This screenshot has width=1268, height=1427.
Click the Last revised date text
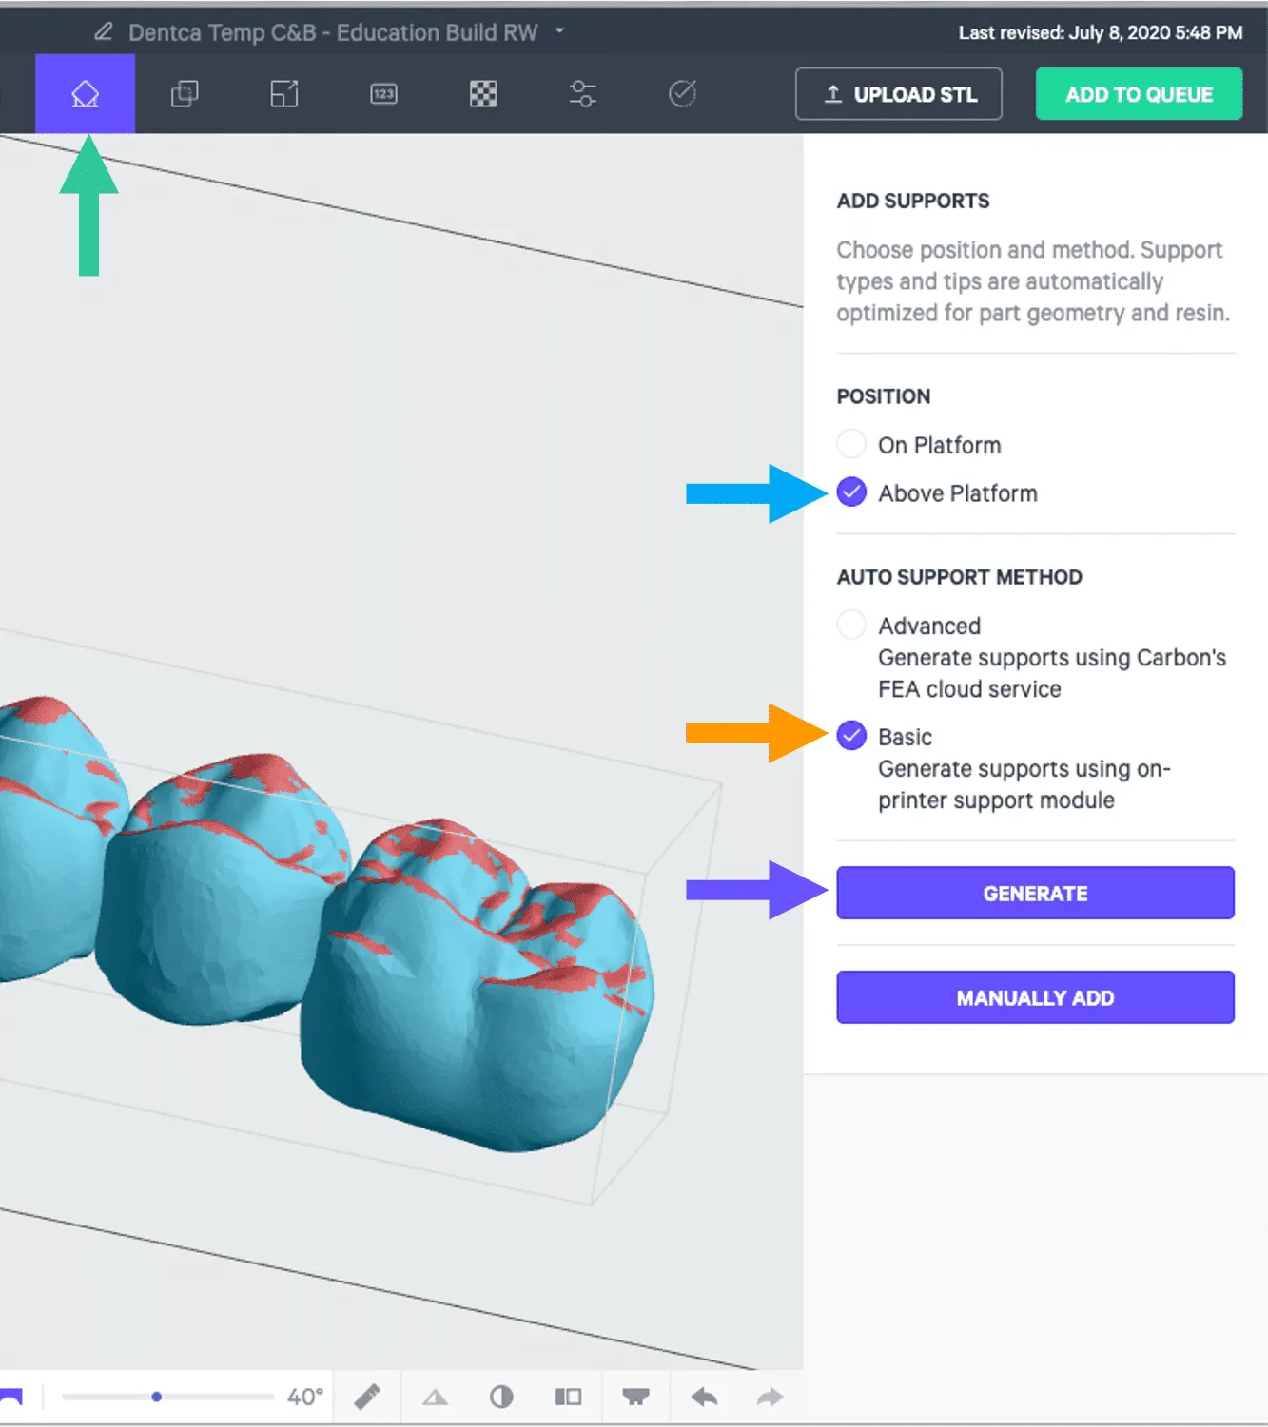pos(1100,32)
